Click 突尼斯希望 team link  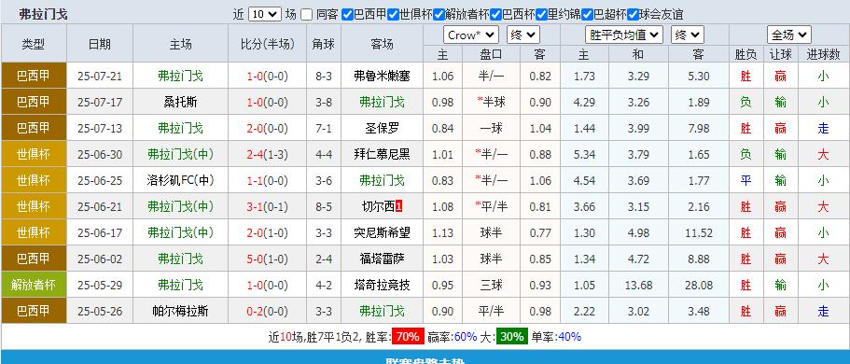[x=382, y=232]
